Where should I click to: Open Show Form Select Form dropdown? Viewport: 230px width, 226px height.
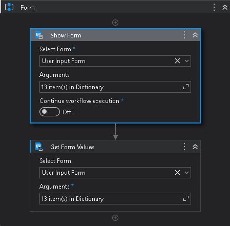187,61
